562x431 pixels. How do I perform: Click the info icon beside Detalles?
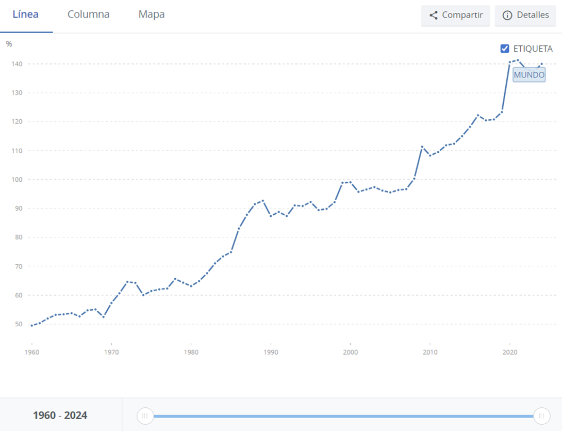pyautogui.click(x=507, y=15)
